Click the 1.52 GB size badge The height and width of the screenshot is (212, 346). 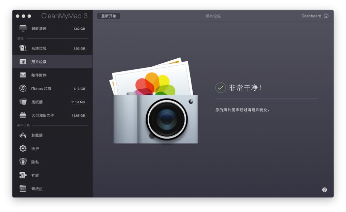click(79, 49)
